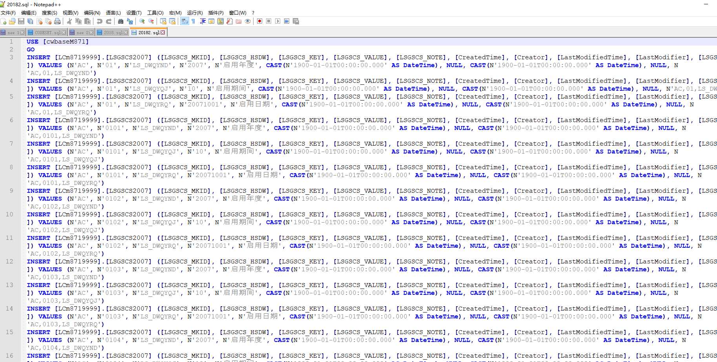This screenshot has height=362, width=717.
Task: Click the Zoom Out magnifier icon
Action: pyautogui.click(x=151, y=21)
